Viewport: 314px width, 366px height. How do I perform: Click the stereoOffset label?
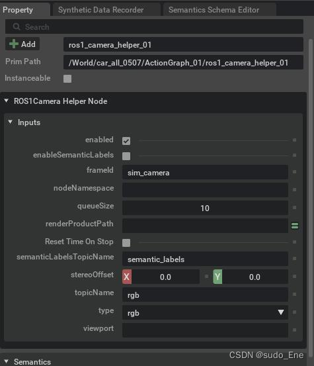coord(92,275)
